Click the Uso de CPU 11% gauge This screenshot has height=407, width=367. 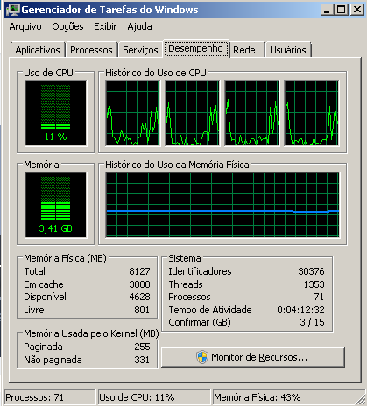point(56,113)
